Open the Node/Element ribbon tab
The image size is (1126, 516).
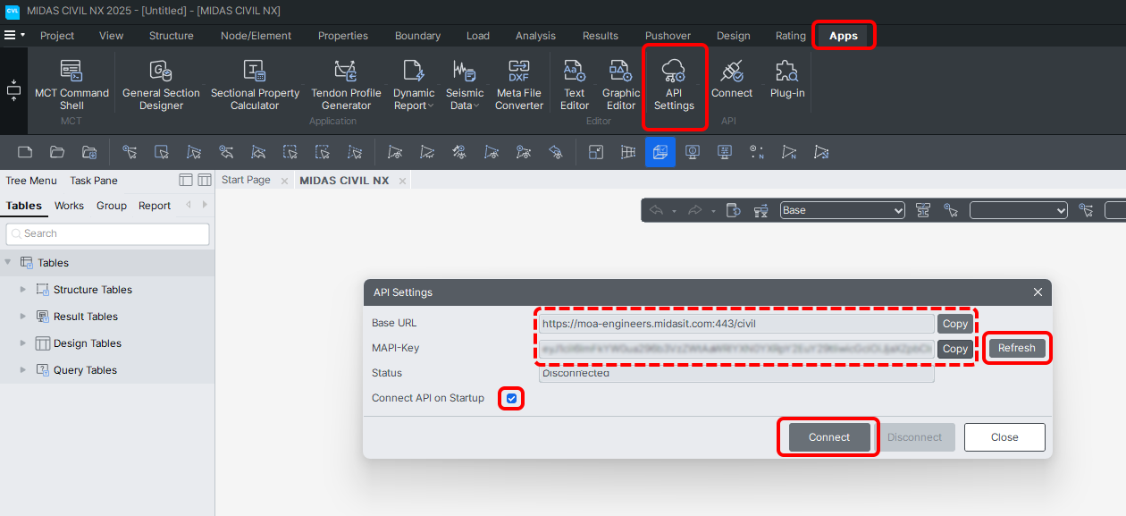256,36
